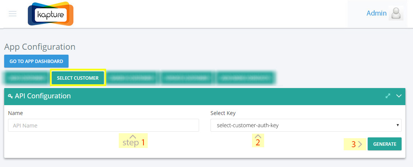This screenshot has width=413, height=167.
Task: Open blurred tab right after SELECT CUSTOMER
Action: click(x=133, y=78)
